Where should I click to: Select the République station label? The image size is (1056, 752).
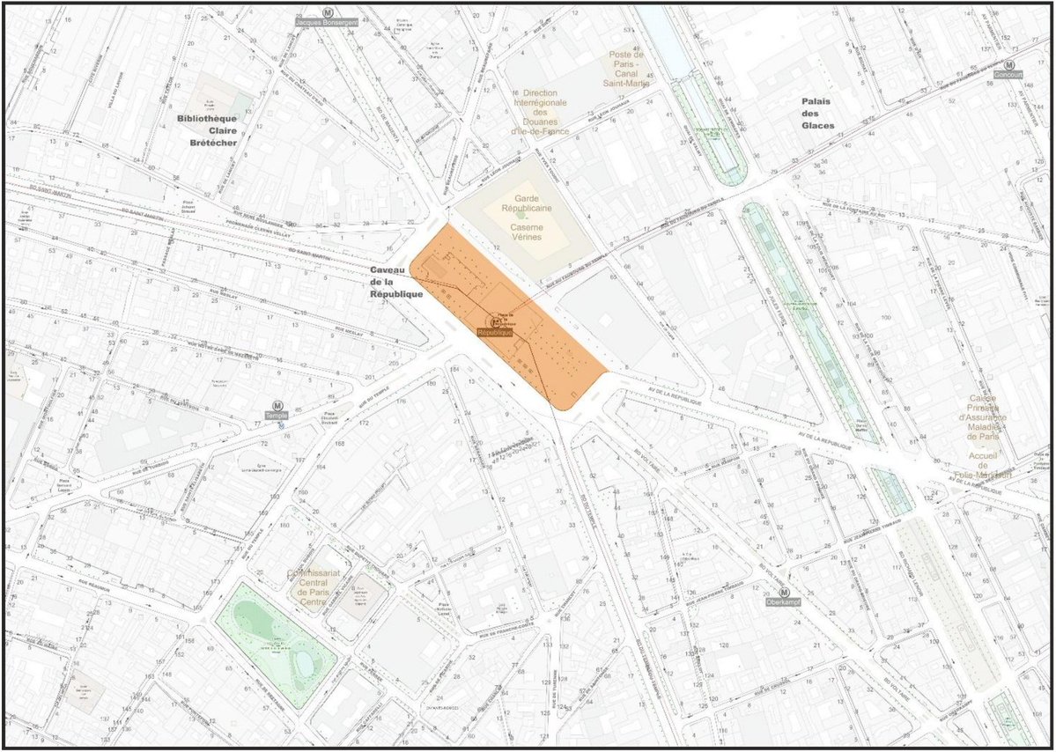coord(495,333)
